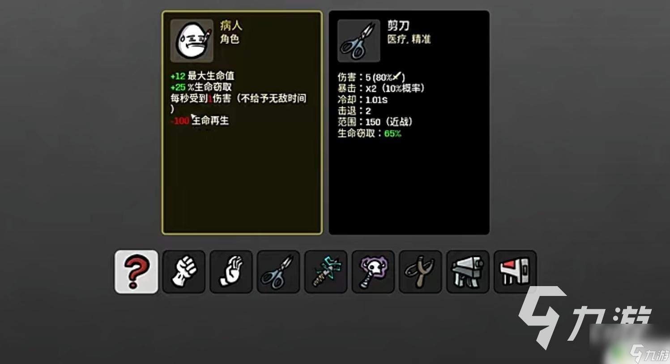670x364 pixels.
Task: Click the 医疗, 精准 weapon class label
Action: pos(409,39)
